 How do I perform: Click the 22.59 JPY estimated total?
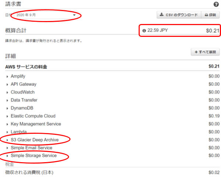[x=158, y=30]
